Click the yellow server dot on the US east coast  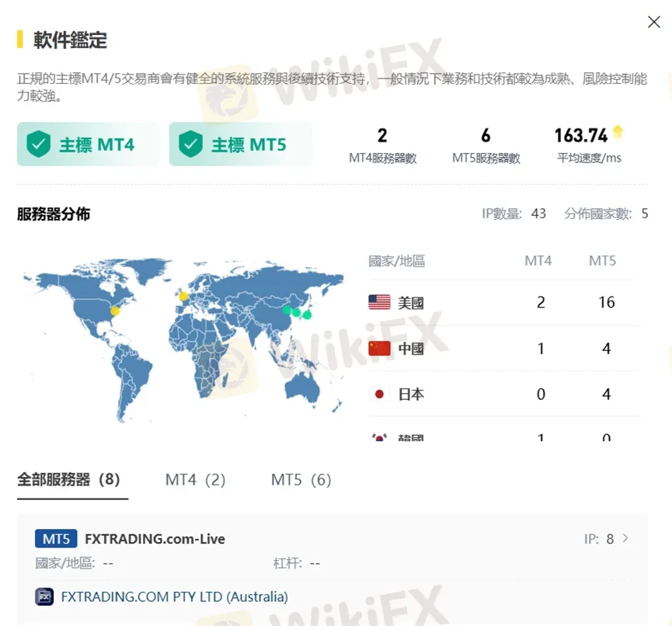115,311
